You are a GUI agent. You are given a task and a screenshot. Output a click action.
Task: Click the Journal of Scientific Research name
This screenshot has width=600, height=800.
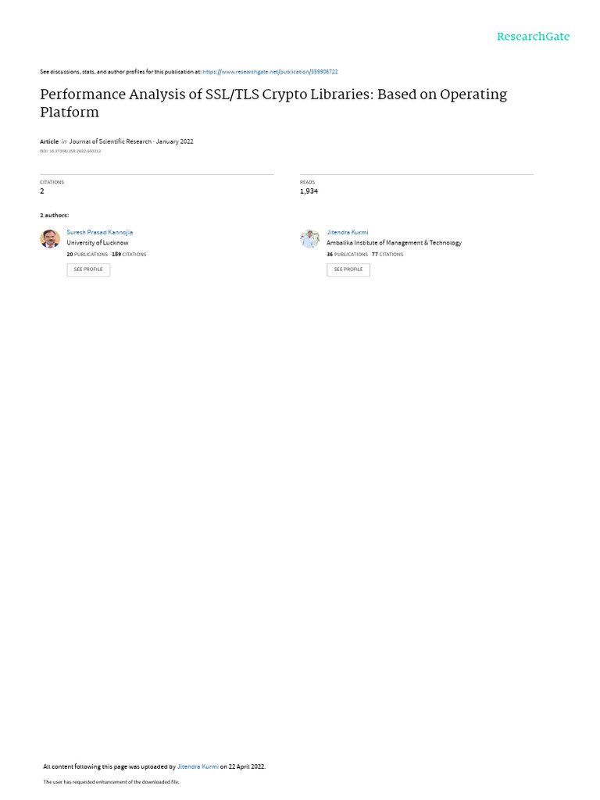tap(110, 141)
